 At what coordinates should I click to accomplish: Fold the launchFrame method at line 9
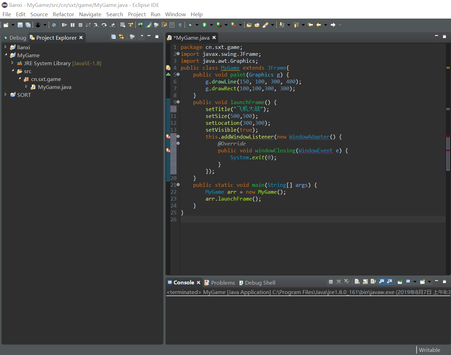(x=178, y=102)
